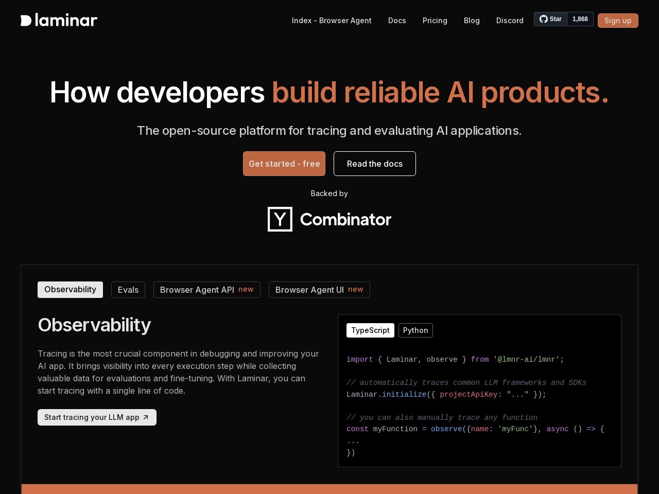The height and width of the screenshot is (494, 659).
Task: Switch to Browser Agent API tab
Action: [207, 290]
